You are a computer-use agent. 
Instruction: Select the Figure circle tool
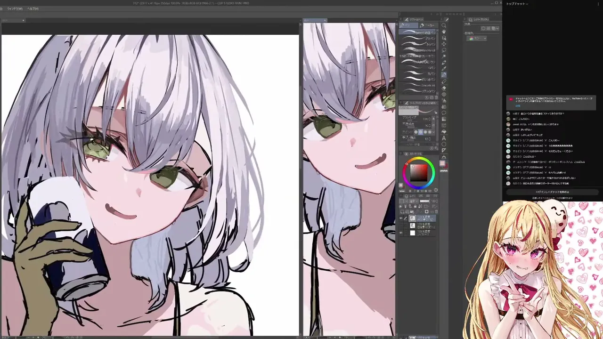click(444, 144)
